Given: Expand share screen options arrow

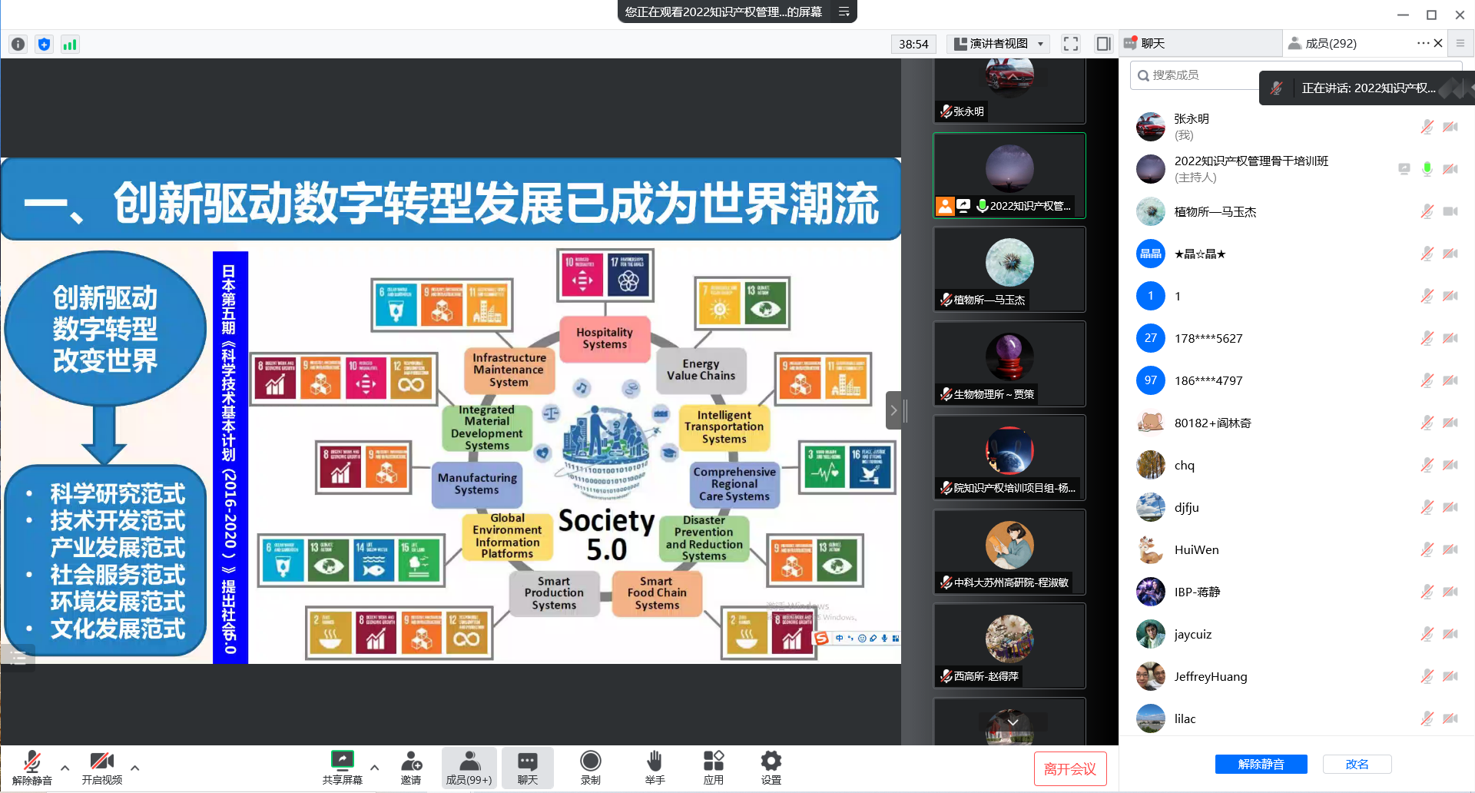Looking at the screenshot, I should [375, 767].
